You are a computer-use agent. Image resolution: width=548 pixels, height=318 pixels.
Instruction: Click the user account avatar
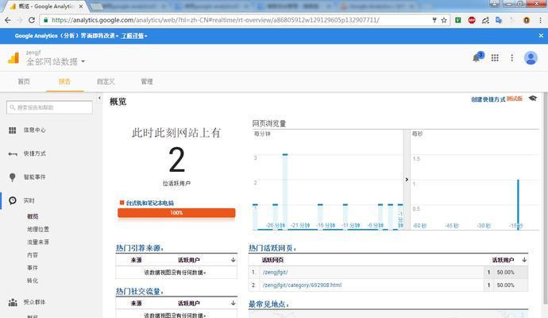[x=531, y=57]
